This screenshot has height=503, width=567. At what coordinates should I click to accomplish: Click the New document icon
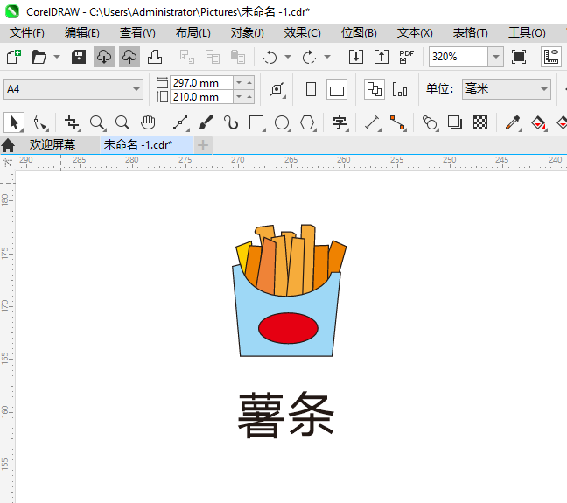point(14,57)
